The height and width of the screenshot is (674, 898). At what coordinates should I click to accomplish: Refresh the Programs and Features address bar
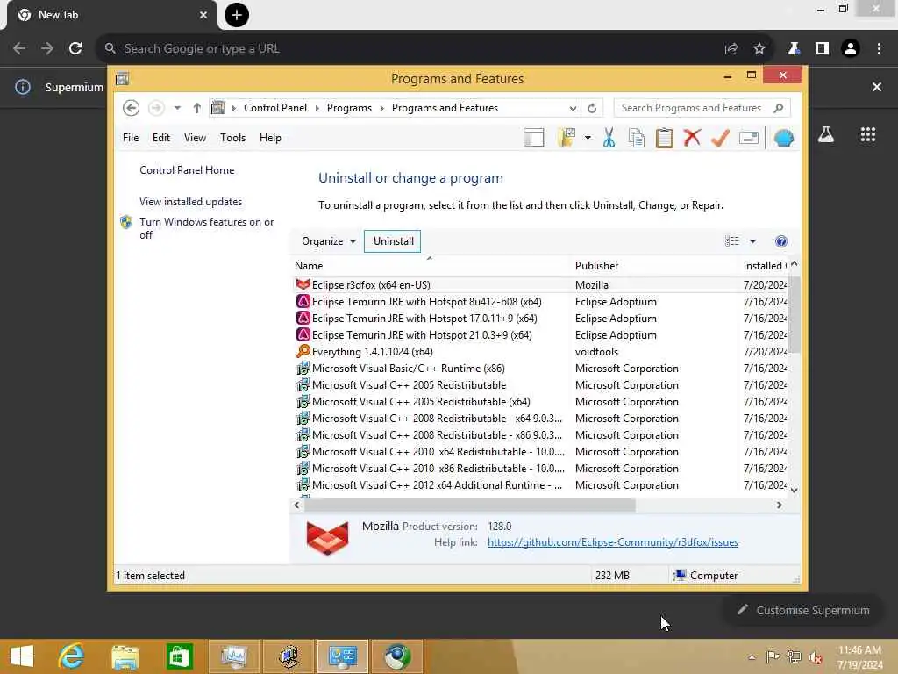tap(592, 108)
